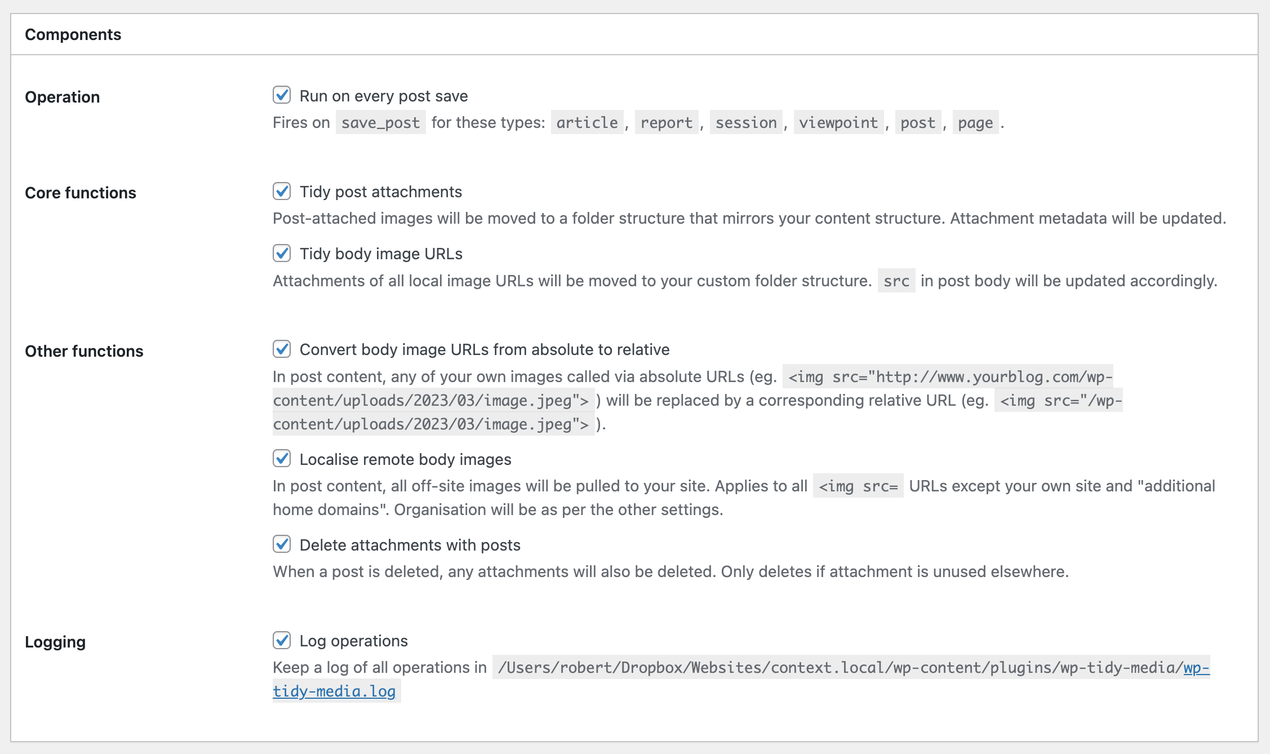Click the Components panel heading
Image resolution: width=1270 pixels, height=754 pixels.
[73, 34]
